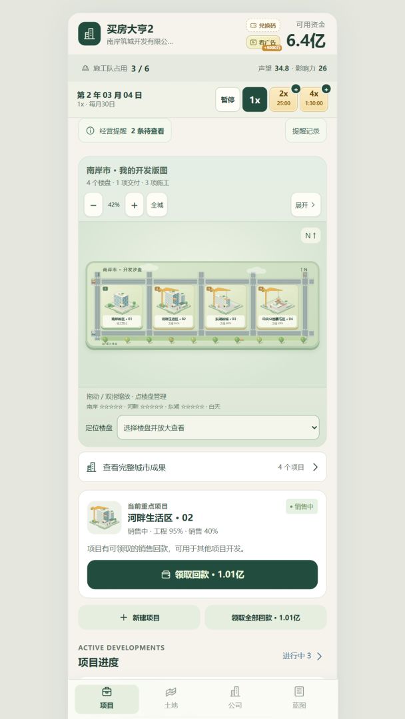Click the 施工队占用 helmet icon
The height and width of the screenshot is (719, 405).
point(85,69)
